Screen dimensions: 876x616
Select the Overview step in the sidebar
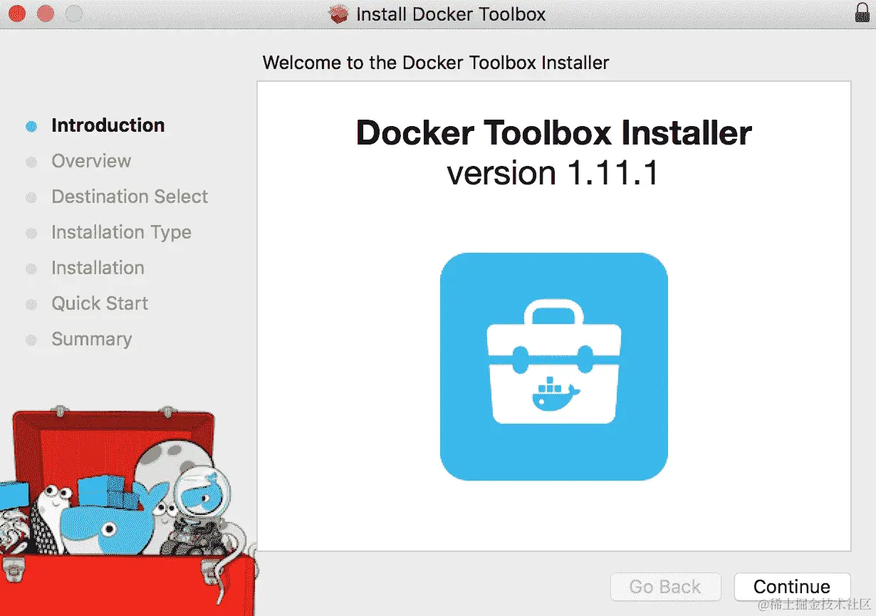(x=91, y=161)
